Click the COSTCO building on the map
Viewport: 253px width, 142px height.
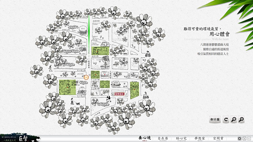click(x=105, y=75)
